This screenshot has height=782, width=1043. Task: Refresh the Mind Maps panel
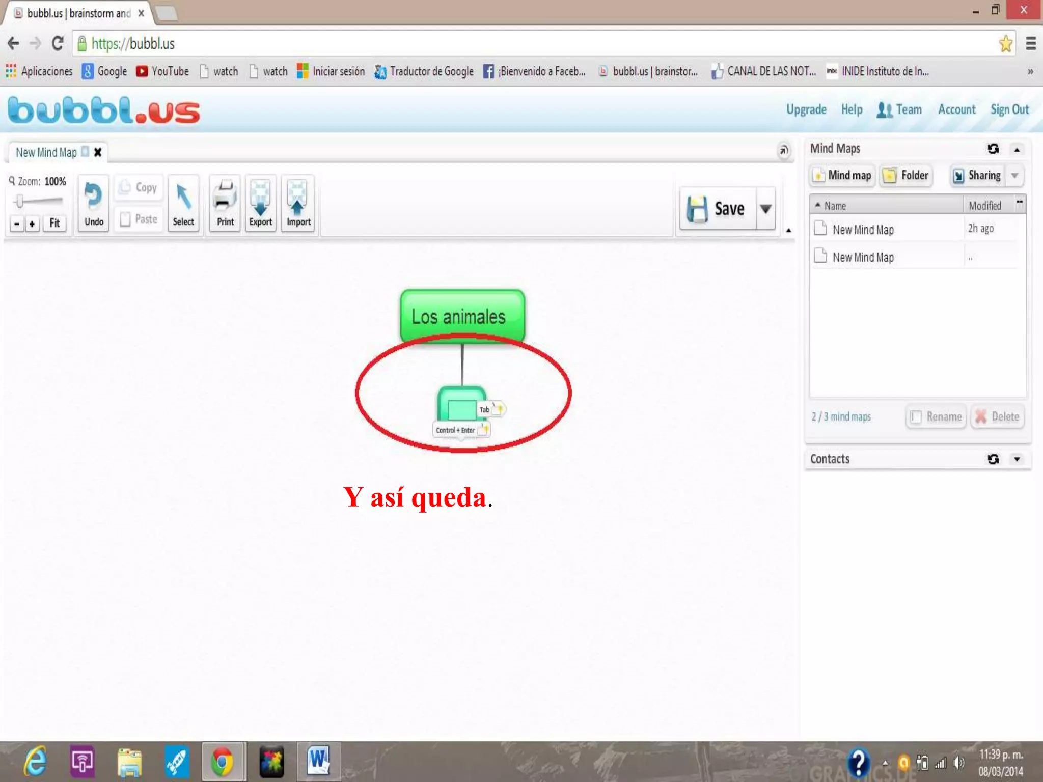(993, 149)
